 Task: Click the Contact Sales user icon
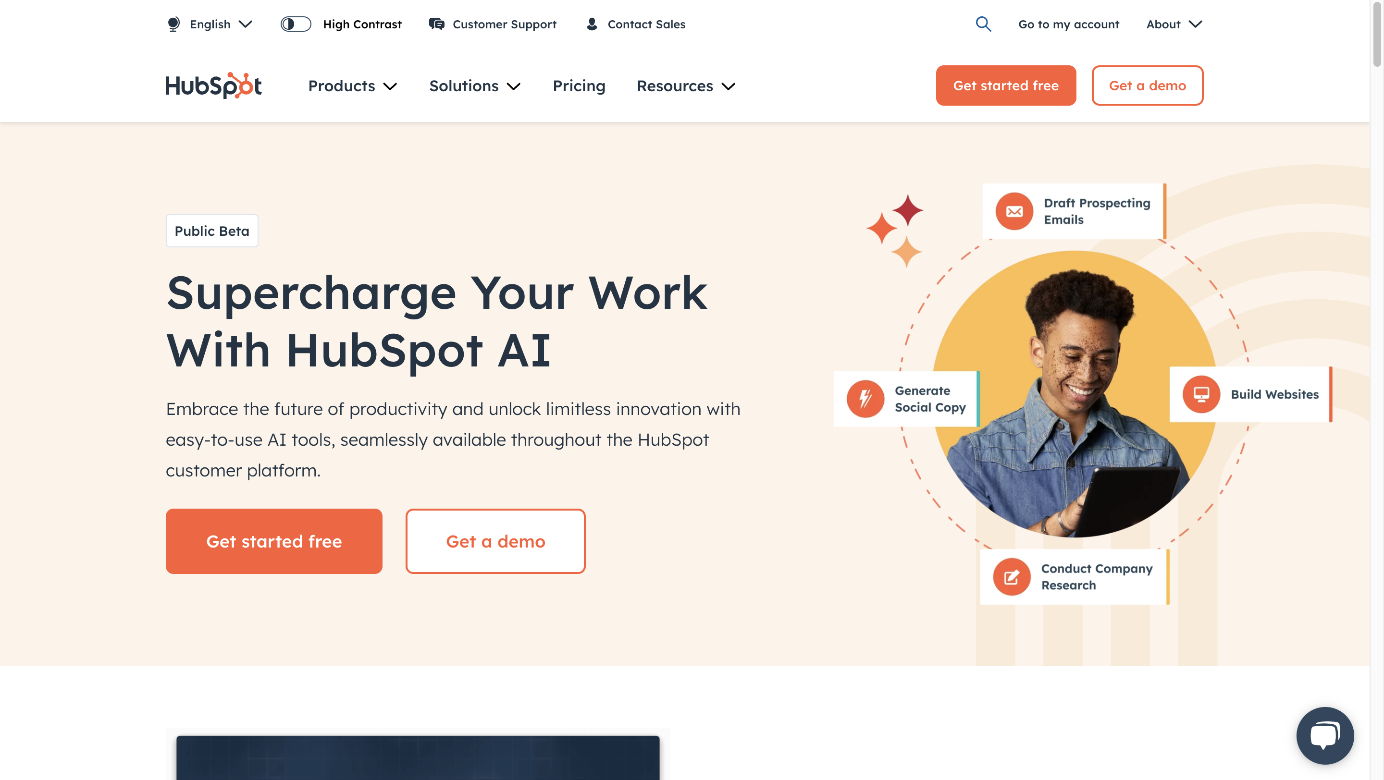point(590,24)
